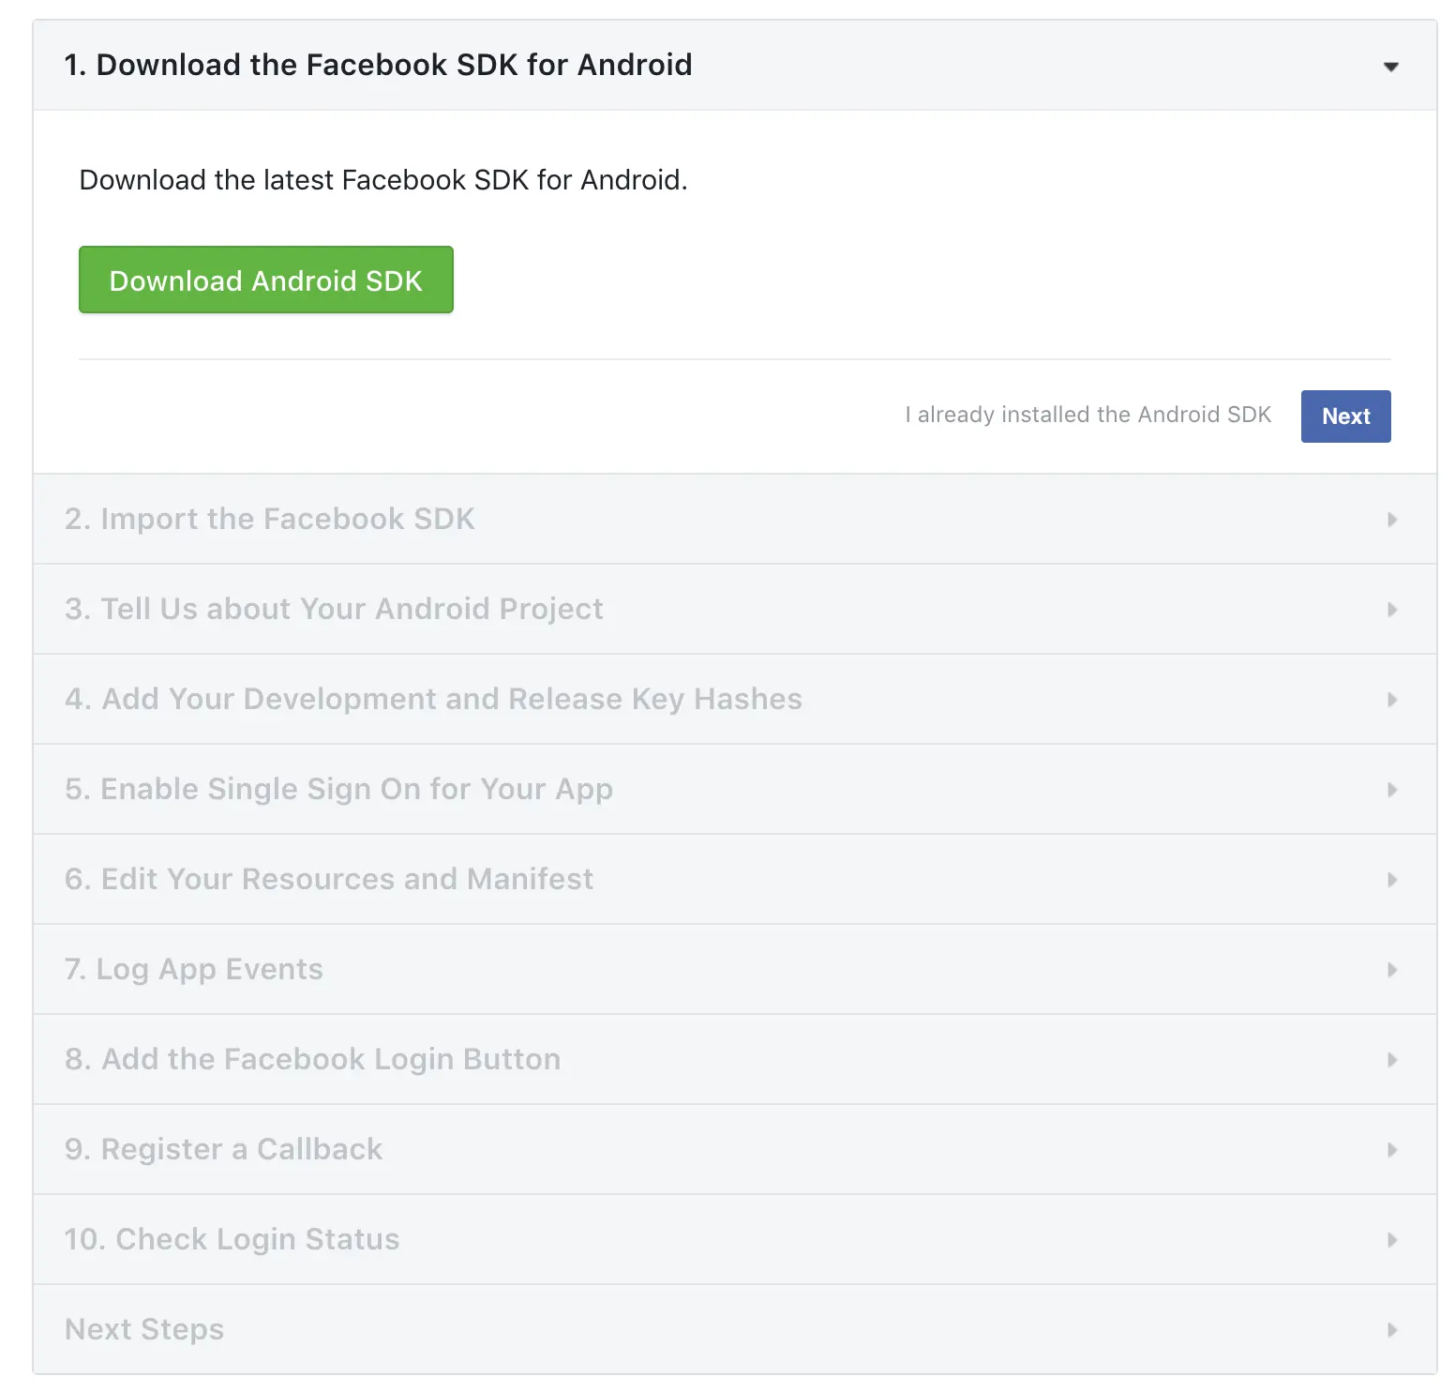Expand arrow for Add the Facebook Login Button
The height and width of the screenshot is (1392, 1455).
(1392, 1060)
